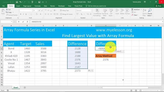Switch to Page Break Preview view

click(x=140, y=90)
